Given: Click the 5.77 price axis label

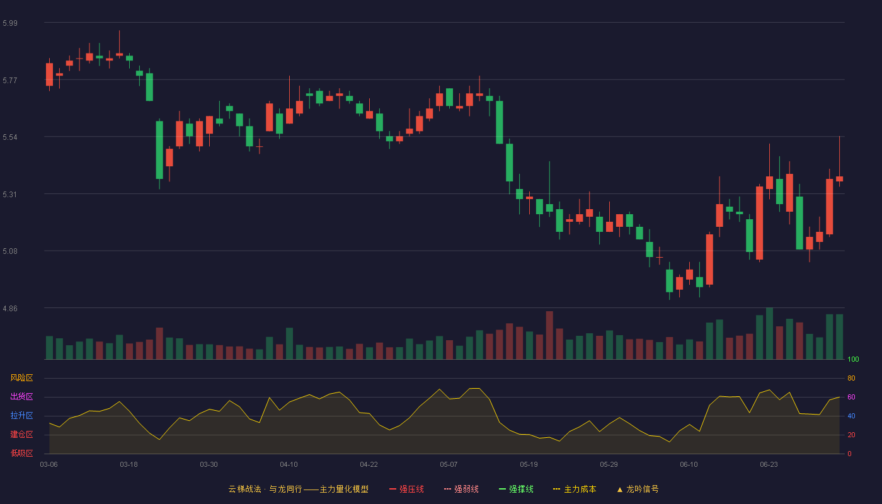Looking at the screenshot, I should tap(10, 81).
